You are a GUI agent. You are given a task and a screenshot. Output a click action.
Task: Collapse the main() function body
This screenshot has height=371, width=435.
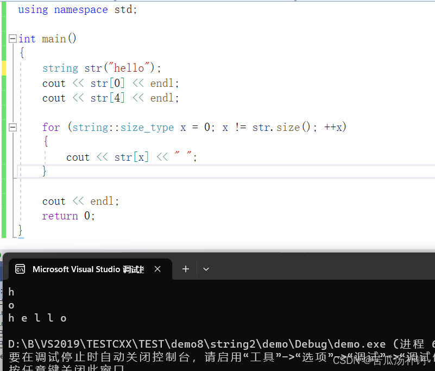(12, 39)
